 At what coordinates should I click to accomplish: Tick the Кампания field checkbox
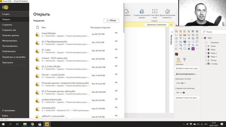(x=206, y=42)
